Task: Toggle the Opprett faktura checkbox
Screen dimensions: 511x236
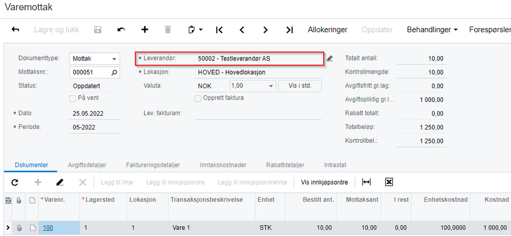Action: pos(197,98)
